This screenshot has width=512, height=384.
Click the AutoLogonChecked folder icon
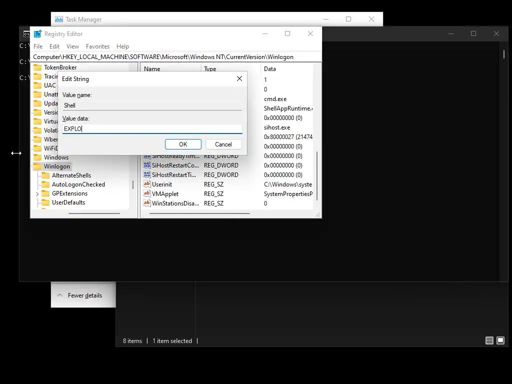(45, 184)
